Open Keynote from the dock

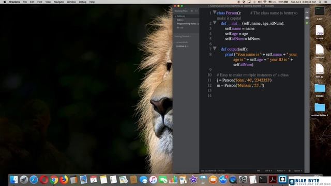pos(203,180)
